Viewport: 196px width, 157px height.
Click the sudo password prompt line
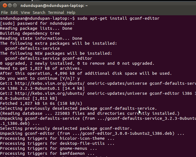click(x=37, y=23)
